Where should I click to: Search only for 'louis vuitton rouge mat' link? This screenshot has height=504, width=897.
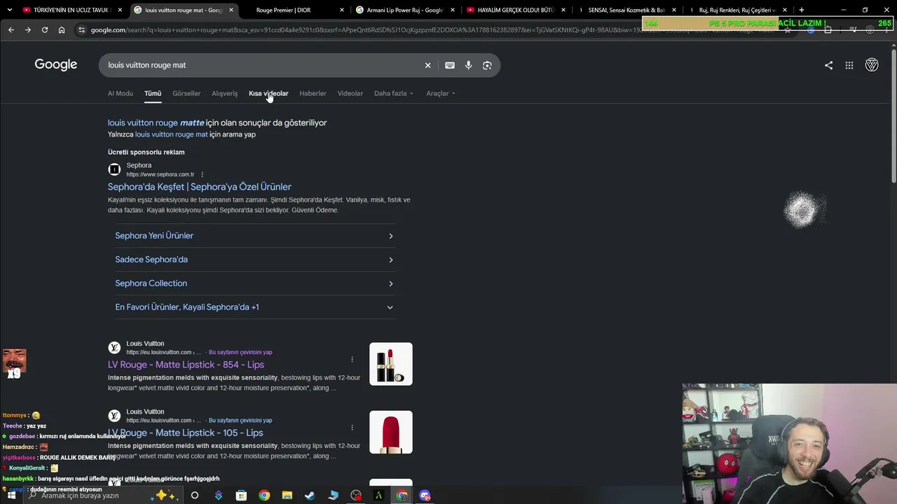tap(172, 134)
